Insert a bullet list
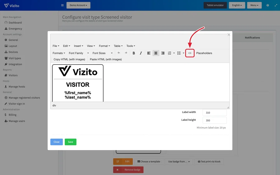280x175 pixels. (179, 53)
